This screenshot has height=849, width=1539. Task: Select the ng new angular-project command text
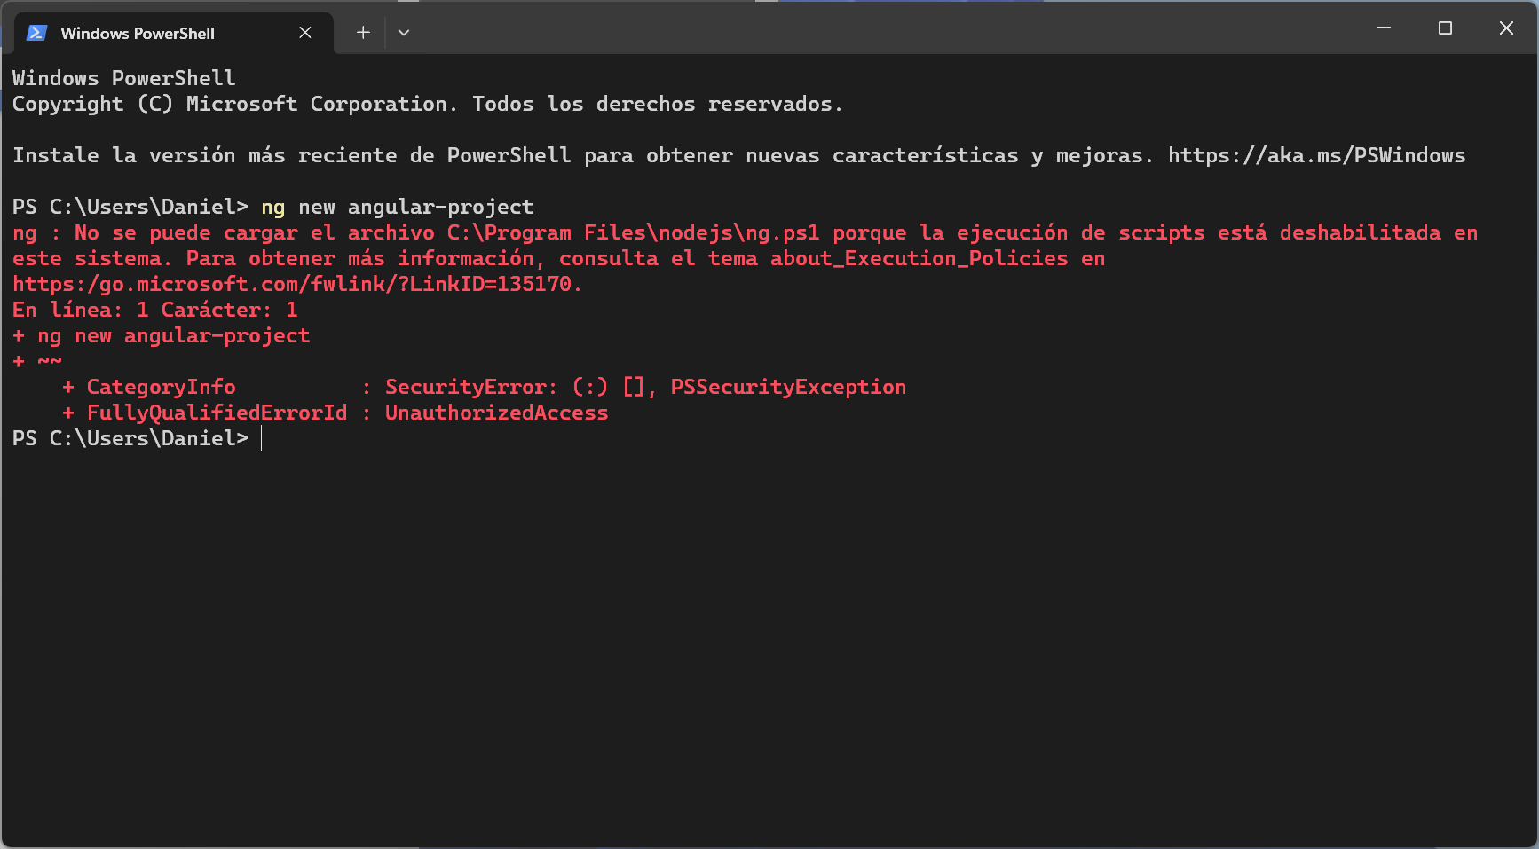(x=396, y=207)
